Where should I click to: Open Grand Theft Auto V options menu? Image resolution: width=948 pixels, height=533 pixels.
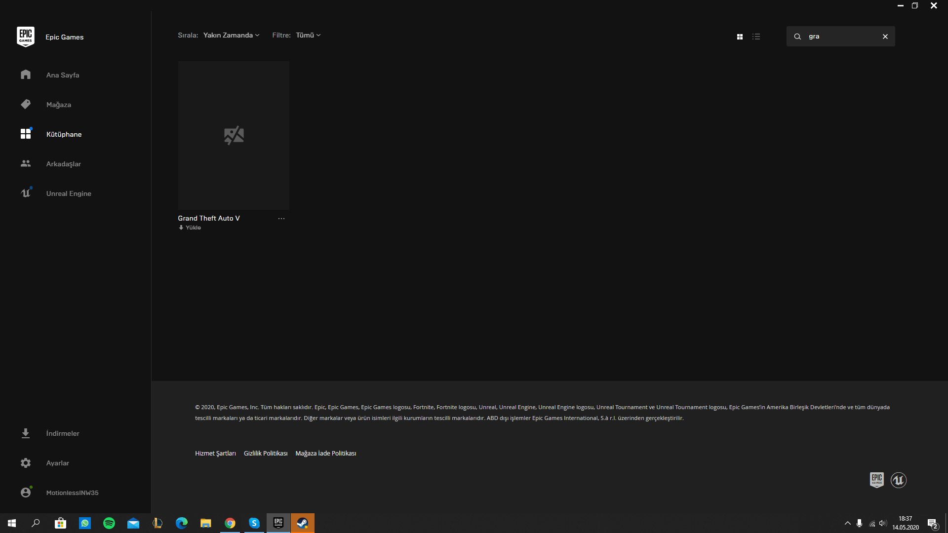(281, 219)
